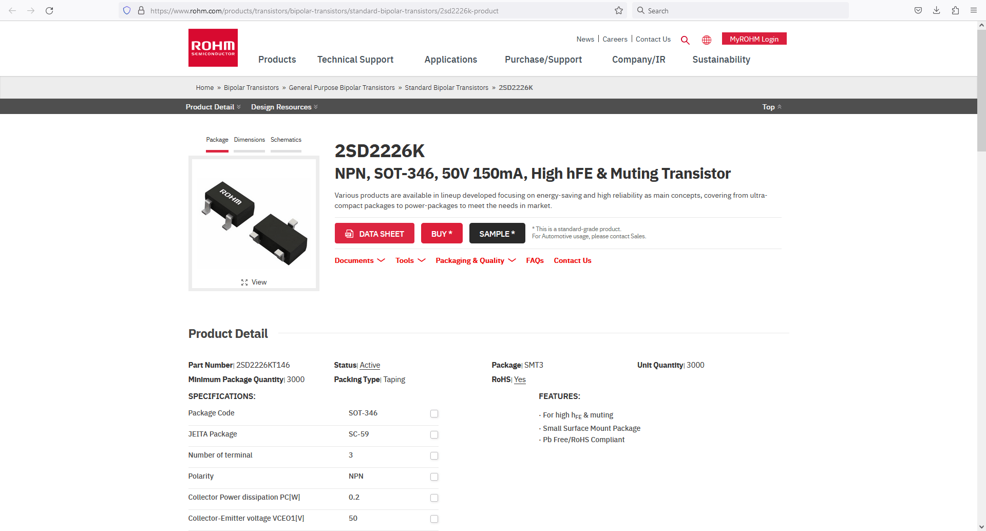Open the Company/IR menu

639,60
